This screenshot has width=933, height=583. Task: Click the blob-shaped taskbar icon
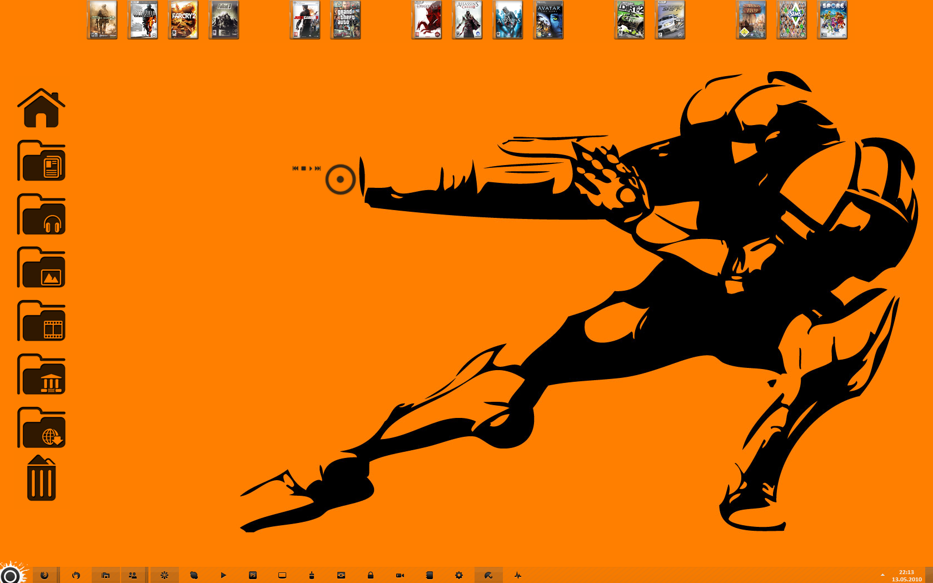[x=194, y=575]
